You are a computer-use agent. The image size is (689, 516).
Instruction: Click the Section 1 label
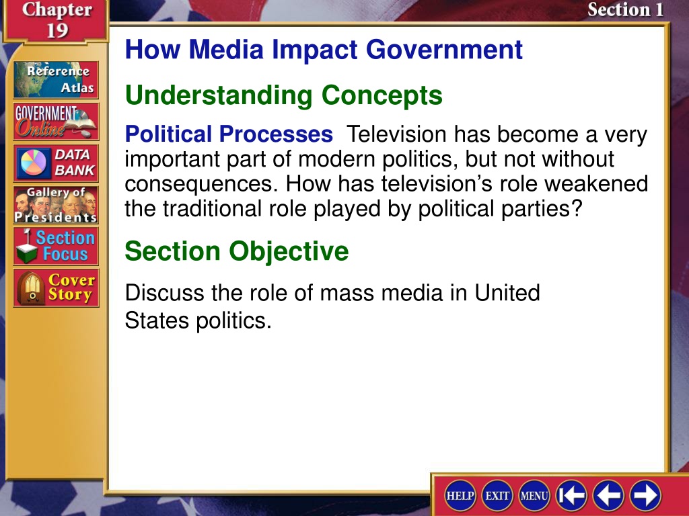pos(626,9)
